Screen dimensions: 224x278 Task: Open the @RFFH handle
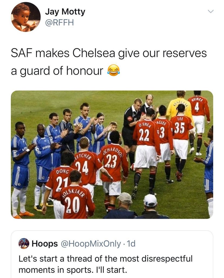59,23
